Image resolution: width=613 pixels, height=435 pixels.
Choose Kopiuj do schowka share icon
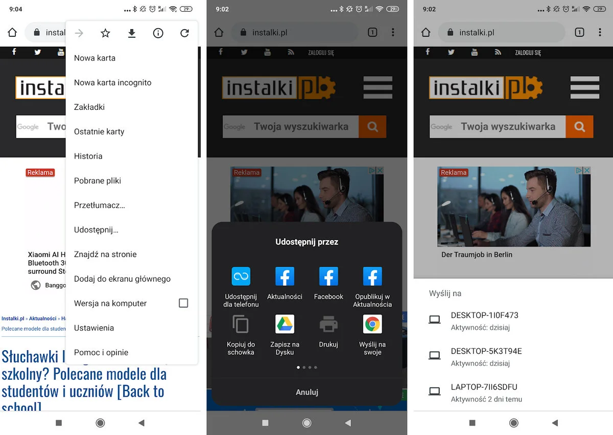pyautogui.click(x=241, y=325)
